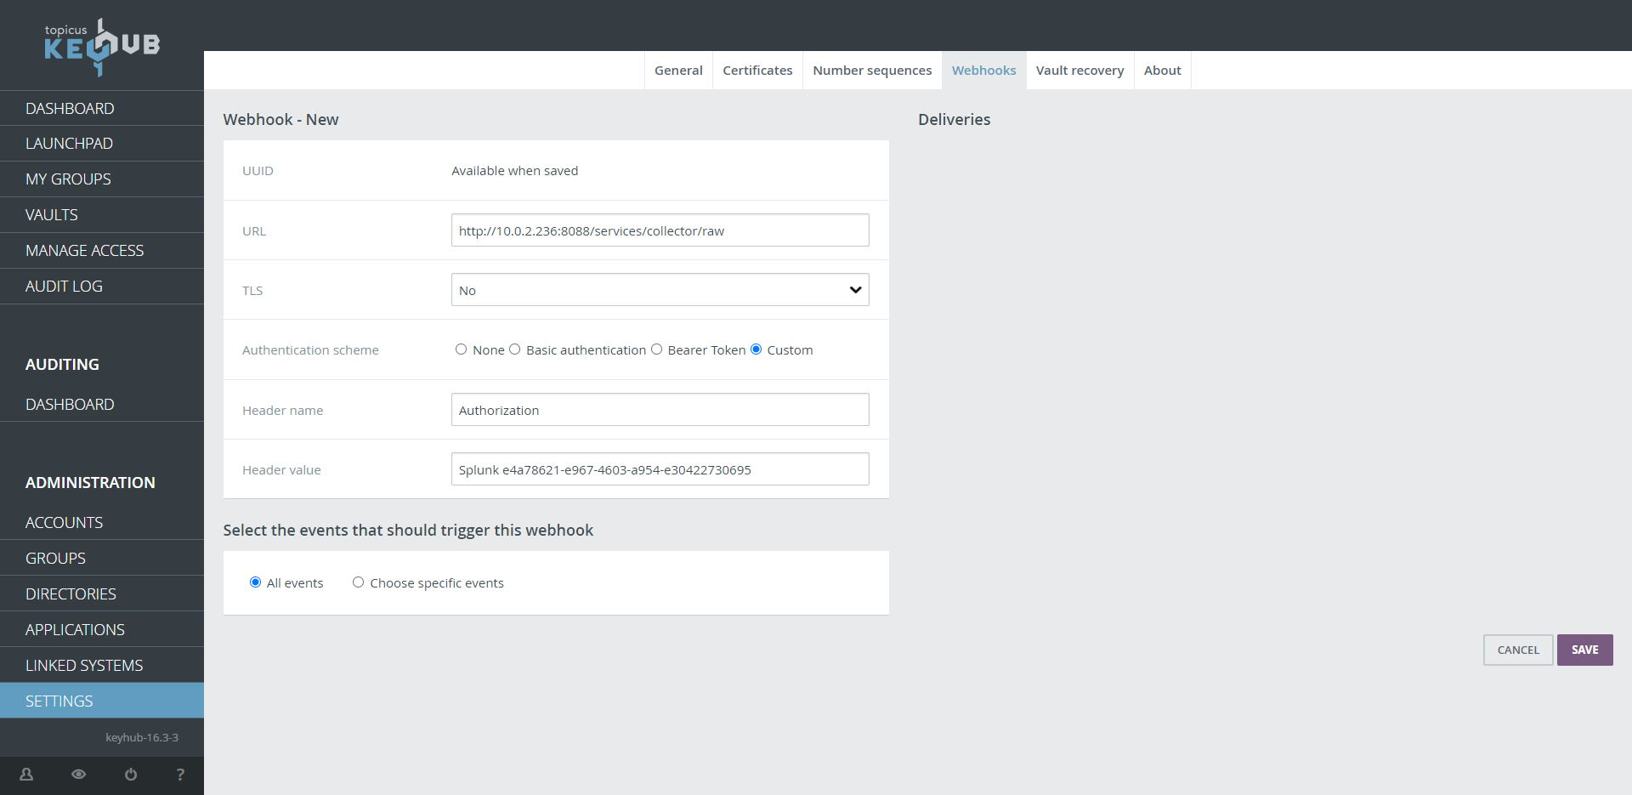Switch to the General tab
The width and height of the screenshot is (1632, 795).
coord(678,71)
